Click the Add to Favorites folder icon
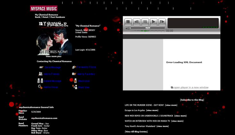Viewport: 235px width, 135px height. [74, 74]
